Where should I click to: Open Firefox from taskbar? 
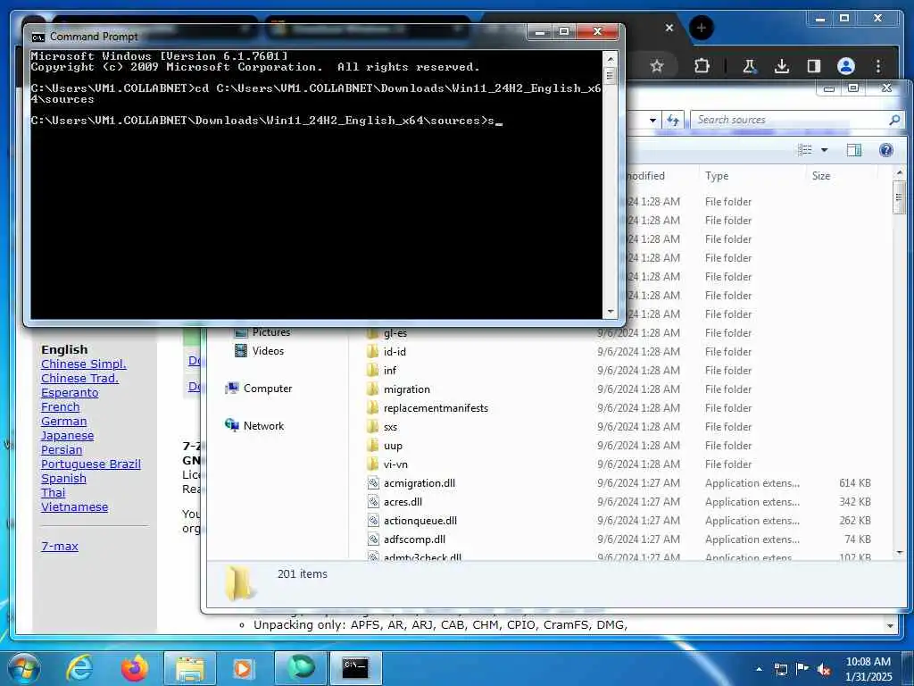[135, 668]
